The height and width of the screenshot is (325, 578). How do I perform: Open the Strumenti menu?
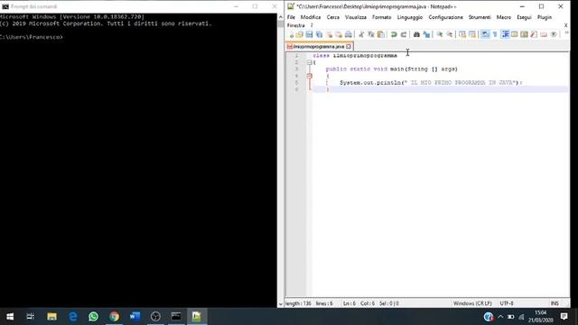click(480, 17)
